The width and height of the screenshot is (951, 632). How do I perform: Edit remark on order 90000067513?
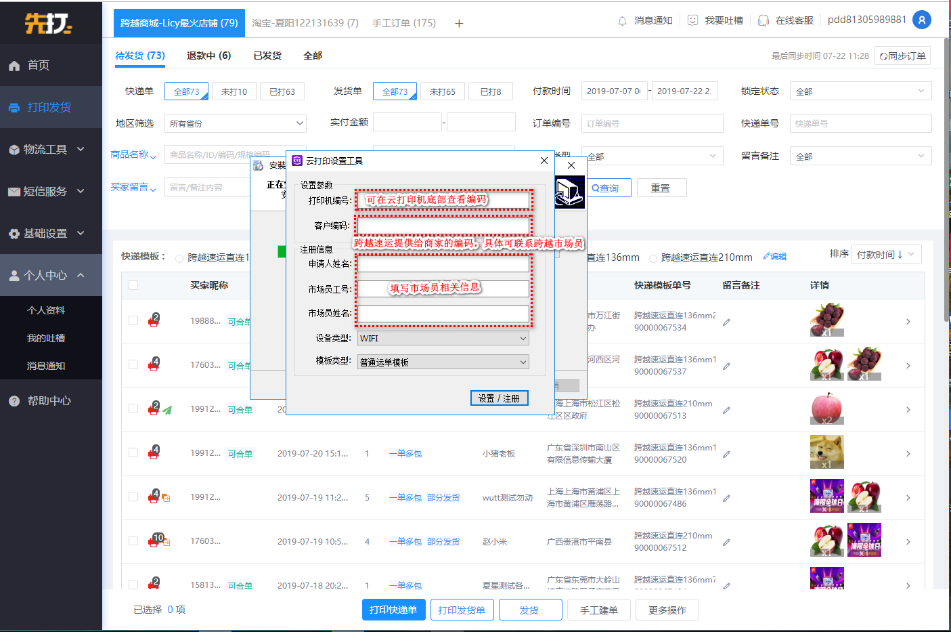(726, 410)
